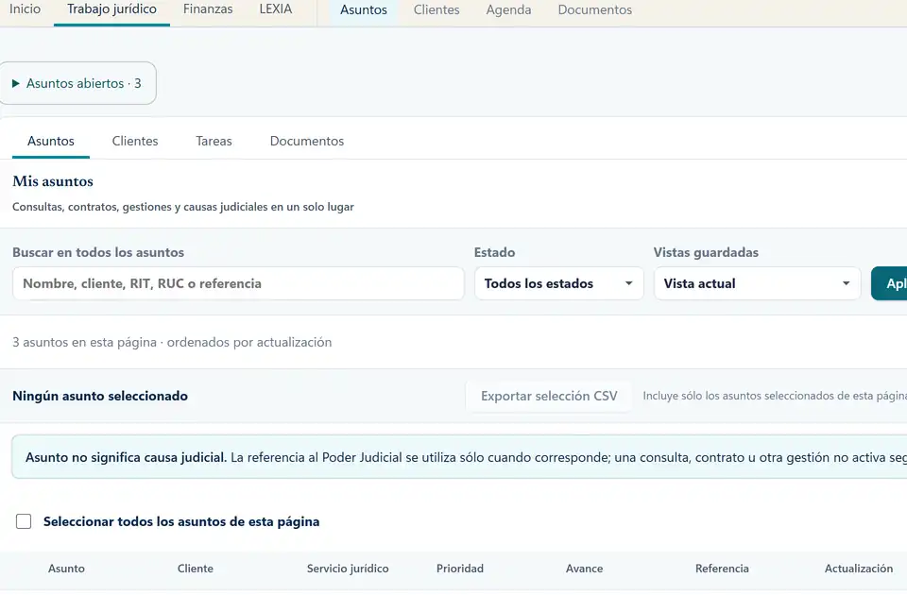Click the Servicio jurídico column header
The width and height of the screenshot is (907, 595).
pyautogui.click(x=348, y=569)
